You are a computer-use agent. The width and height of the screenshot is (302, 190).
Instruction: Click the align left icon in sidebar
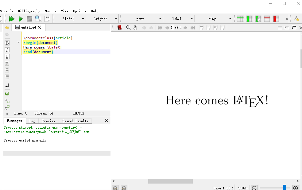click(7, 63)
